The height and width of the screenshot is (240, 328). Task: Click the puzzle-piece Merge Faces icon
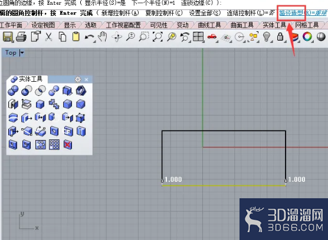click(x=54, y=104)
